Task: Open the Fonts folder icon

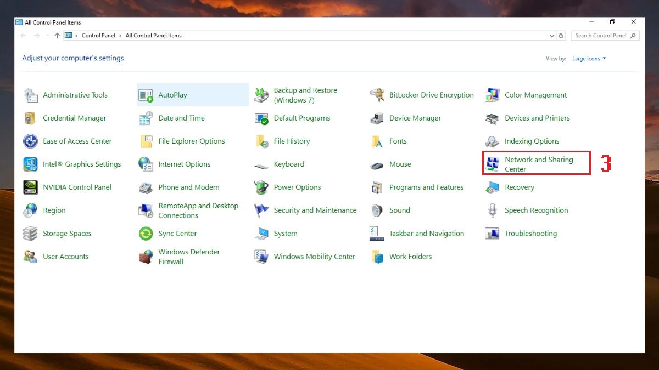Action: [377, 141]
